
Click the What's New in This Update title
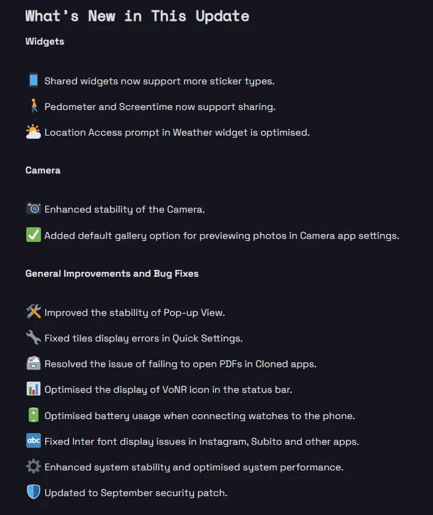pyautogui.click(x=137, y=16)
